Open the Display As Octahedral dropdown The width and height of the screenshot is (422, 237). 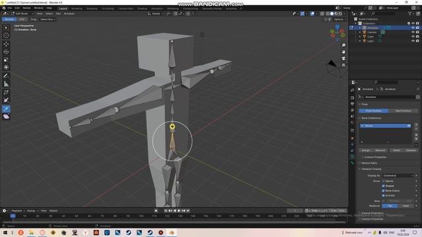tap(398, 176)
